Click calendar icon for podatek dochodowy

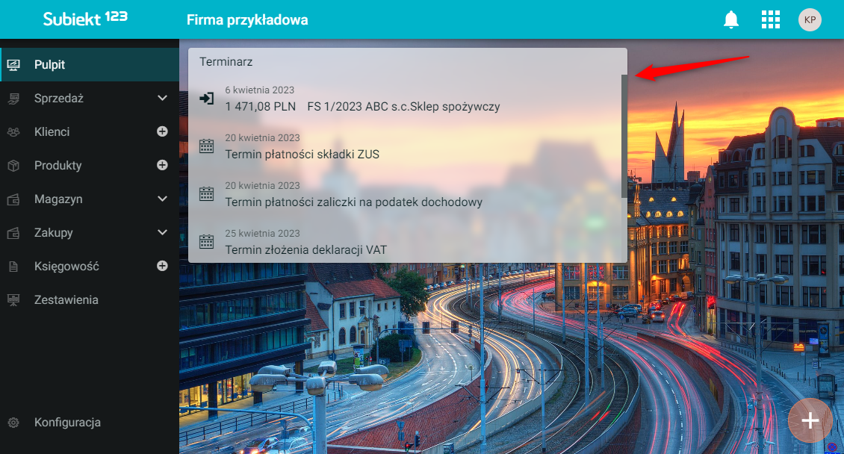207,193
